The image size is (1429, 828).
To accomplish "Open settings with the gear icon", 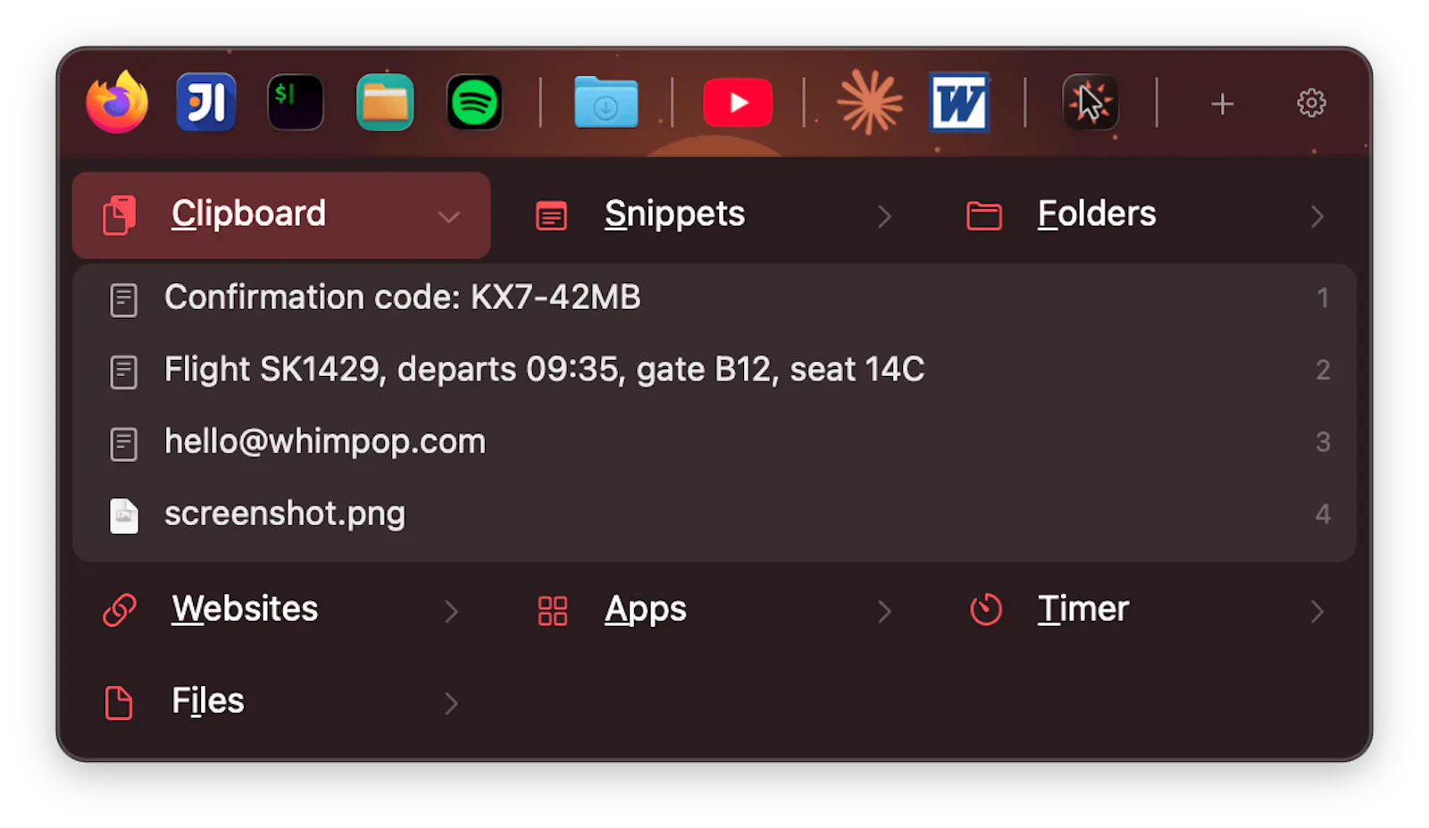I will click(x=1311, y=103).
